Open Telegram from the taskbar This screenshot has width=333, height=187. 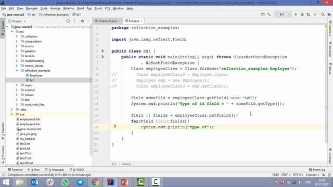click(80, 182)
